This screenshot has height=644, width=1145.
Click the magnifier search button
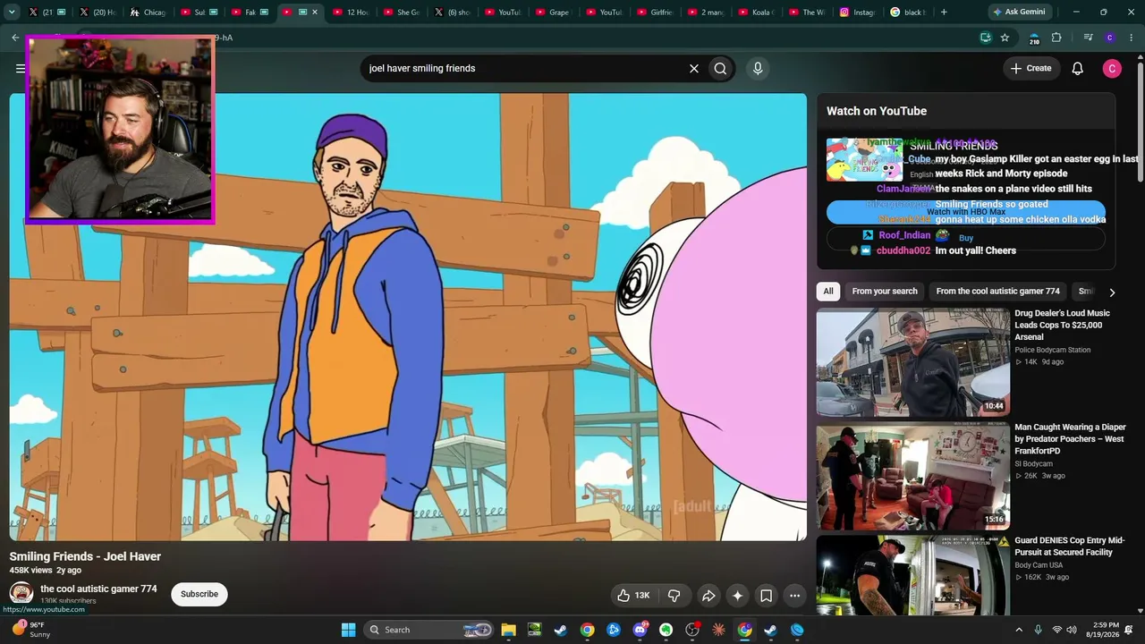pyautogui.click(x=720, y=69)
